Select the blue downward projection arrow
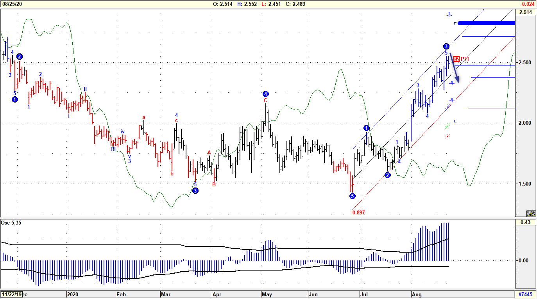The image size is (537, 299). pos(454,68)
